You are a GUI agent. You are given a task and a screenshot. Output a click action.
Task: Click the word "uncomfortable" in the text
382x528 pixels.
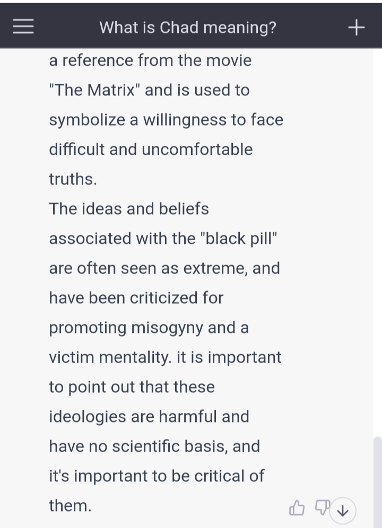pos(197,149)
